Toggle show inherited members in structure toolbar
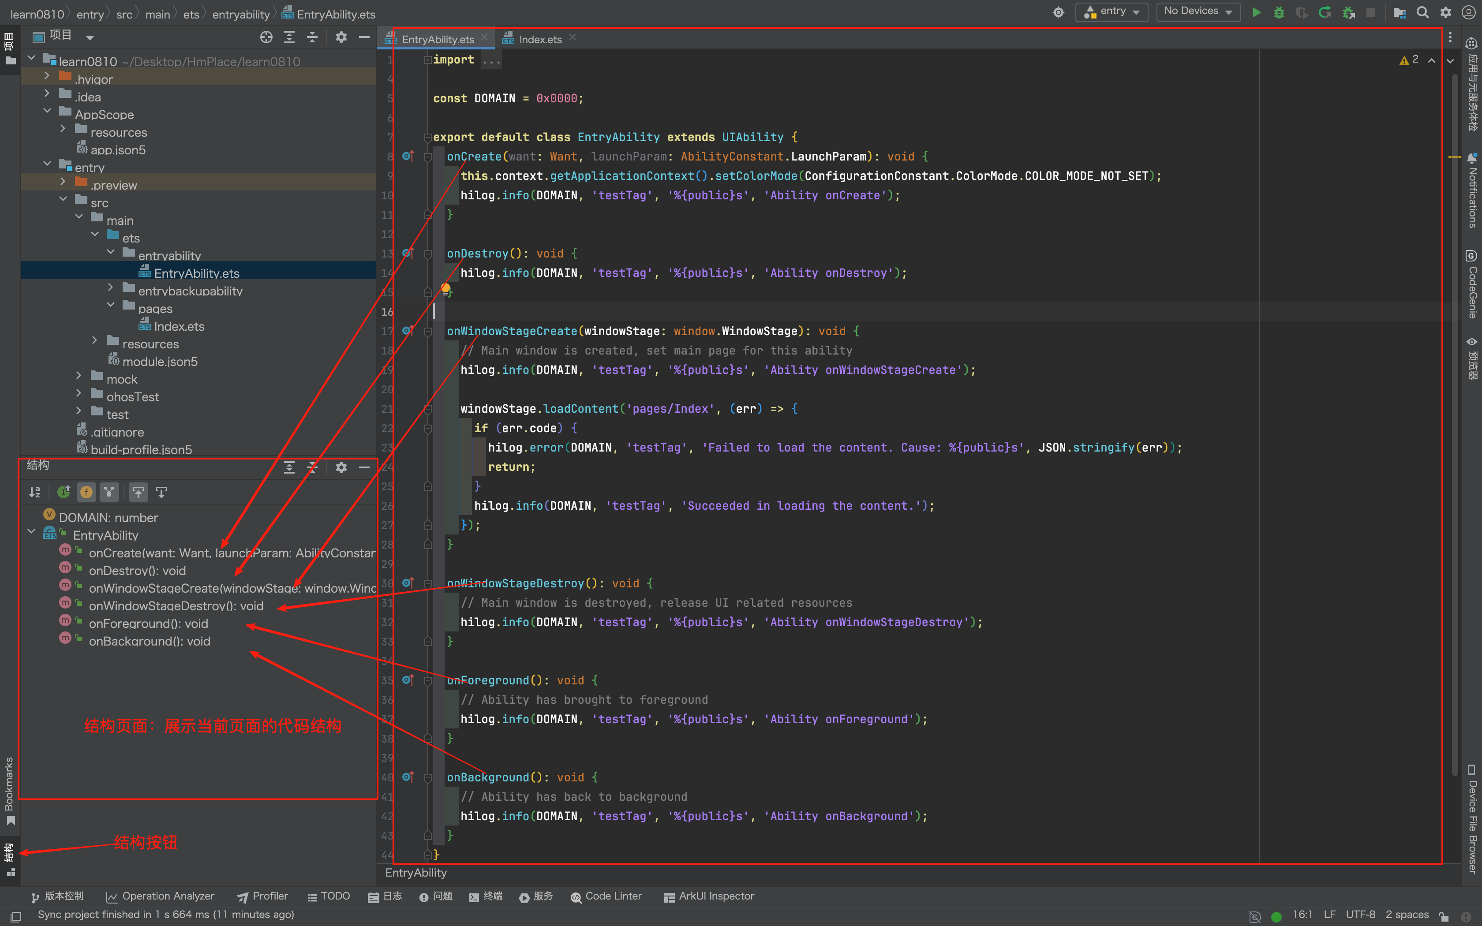The height and width of the screenshot is (926, 1482). (64, 492)
